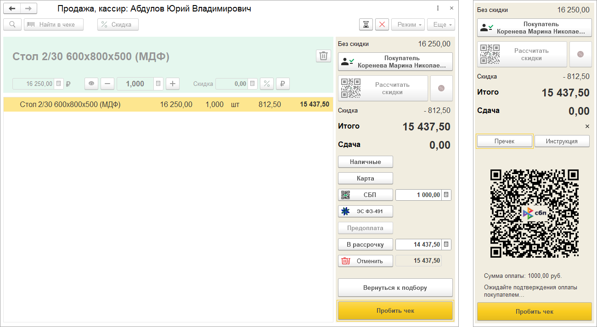597x327 pixels.
Task: Open calculator next to discount 0,00 field
Action: pos(253,84)
